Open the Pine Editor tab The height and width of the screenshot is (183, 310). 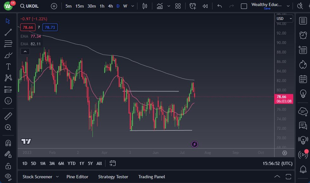coord(77,177)
